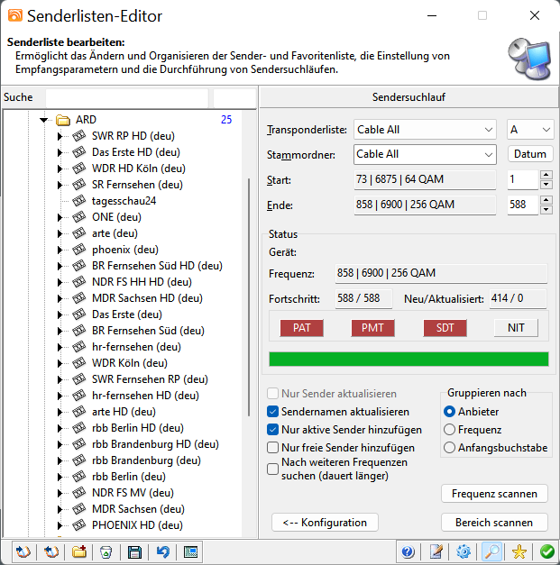This screenshot has width=560, height=565.
Task: Click the magnifier scan icon in toolbar
Action: pyautogui.click(x=492, y=551)
